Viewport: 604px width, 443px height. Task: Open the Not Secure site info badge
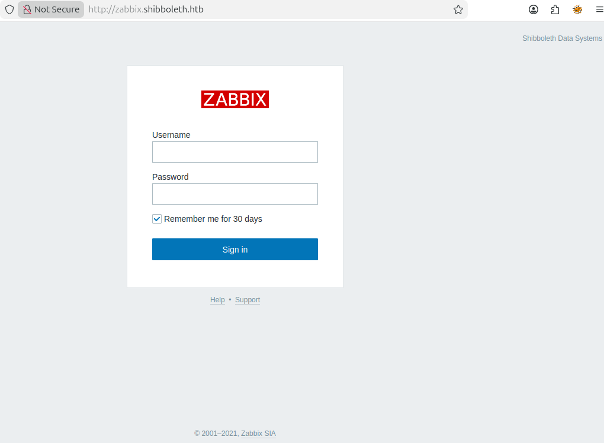point(51,9)
